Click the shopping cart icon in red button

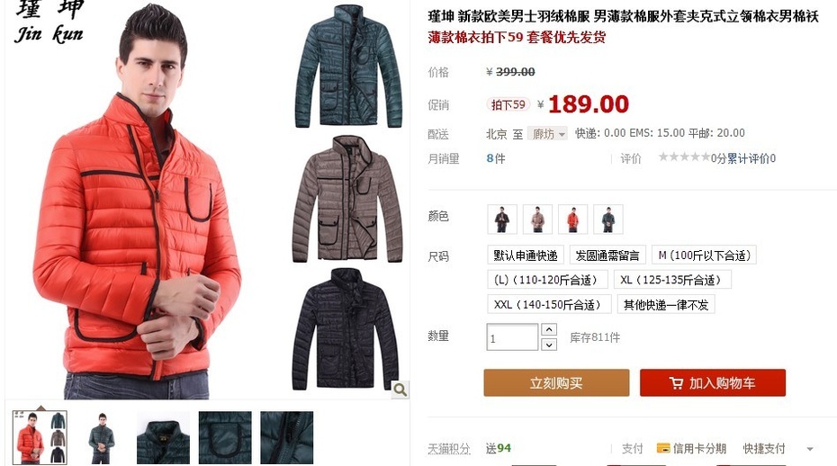pos(676,383)
